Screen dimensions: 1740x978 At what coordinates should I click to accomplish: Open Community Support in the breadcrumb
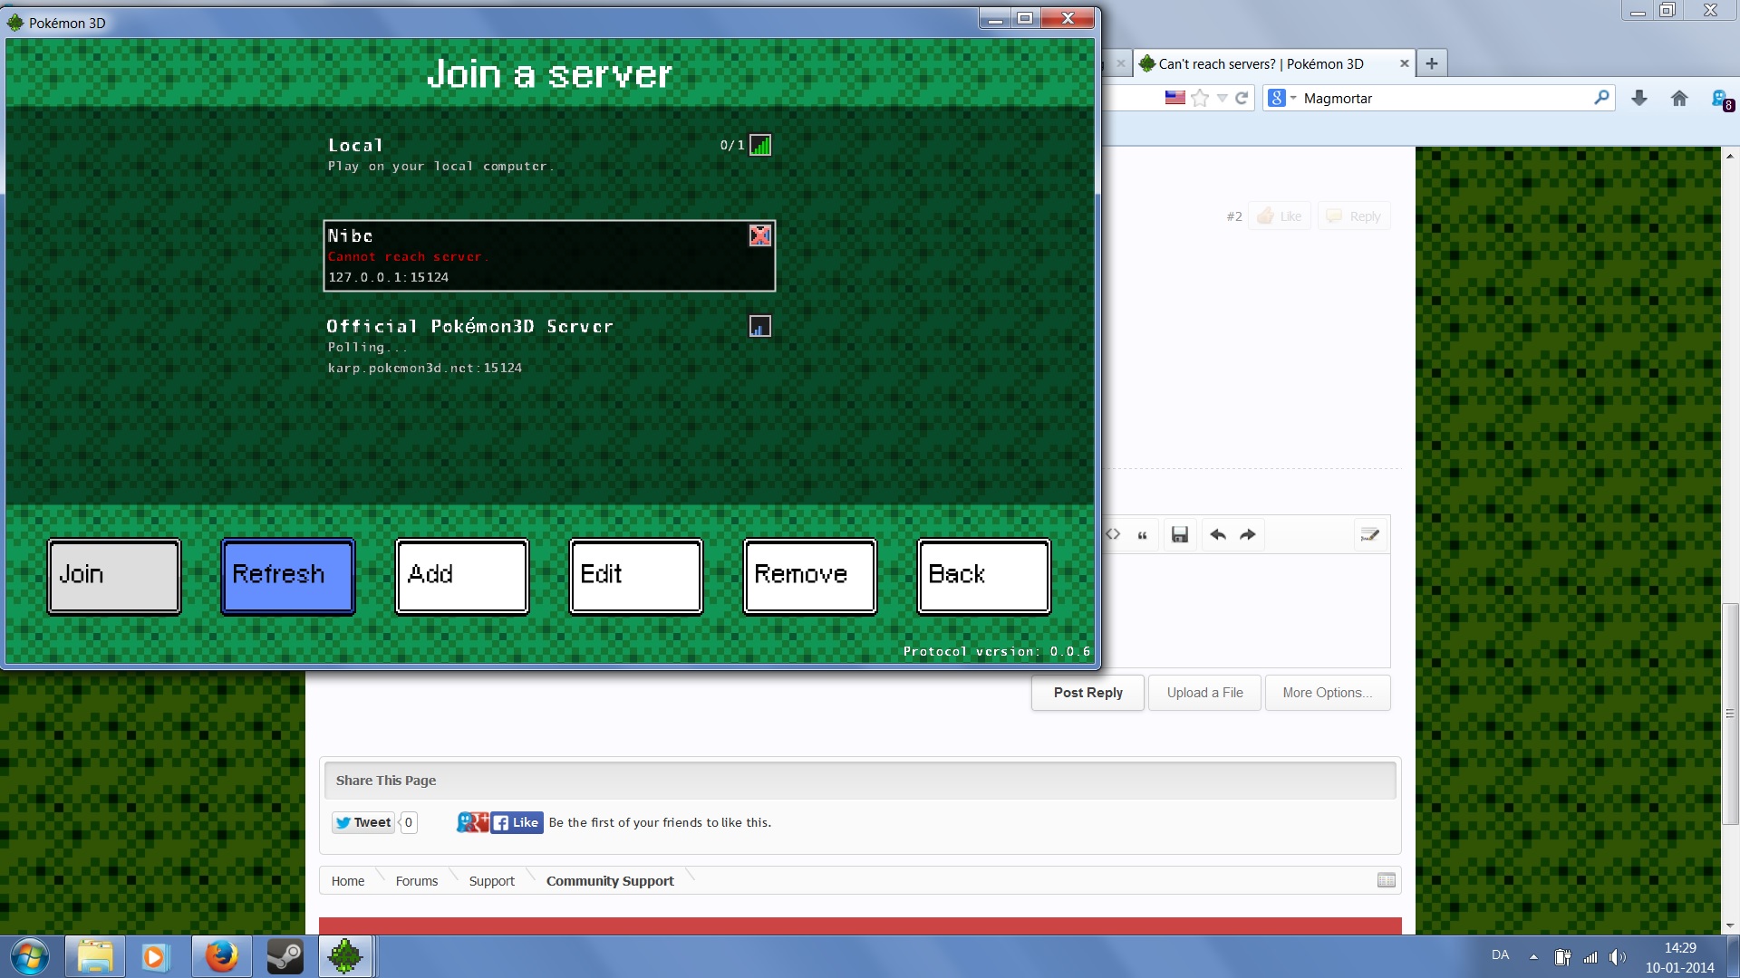[x=610, y=881]
